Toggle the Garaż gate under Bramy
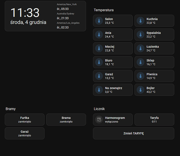 click(25, 134)
